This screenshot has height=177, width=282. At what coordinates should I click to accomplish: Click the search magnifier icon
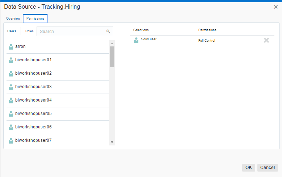click(108, 32)
